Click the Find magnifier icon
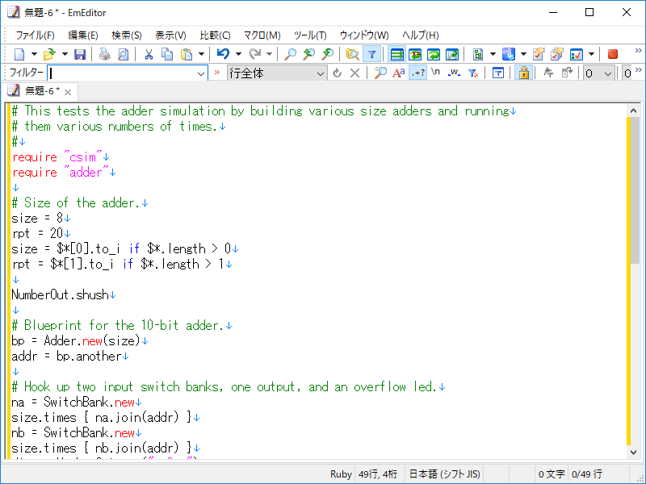 pyautogui.click(x=291, y=53)
